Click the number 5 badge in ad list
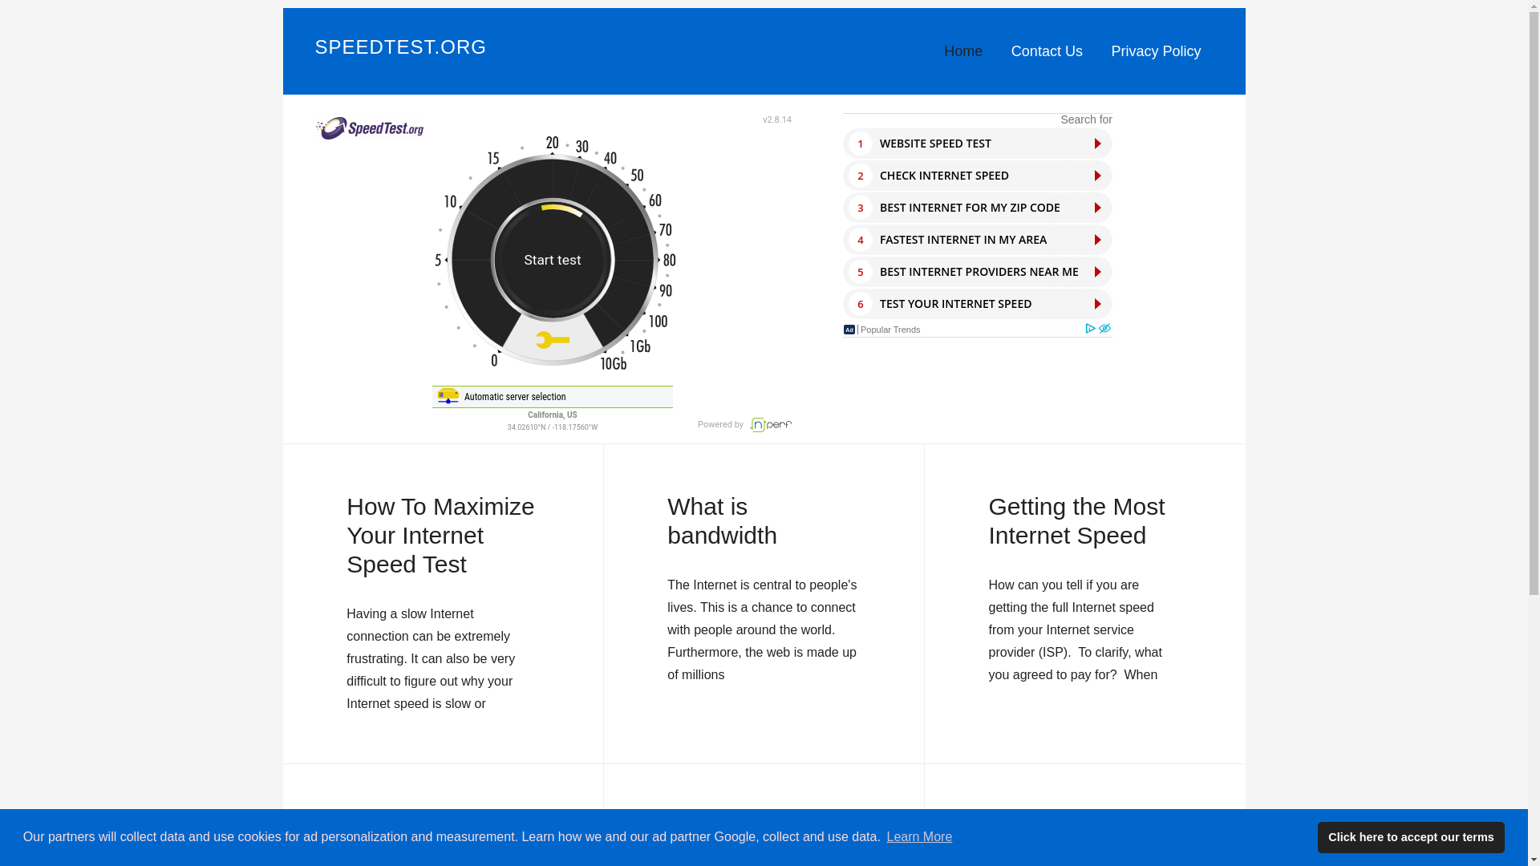 [x=860, y=272]
